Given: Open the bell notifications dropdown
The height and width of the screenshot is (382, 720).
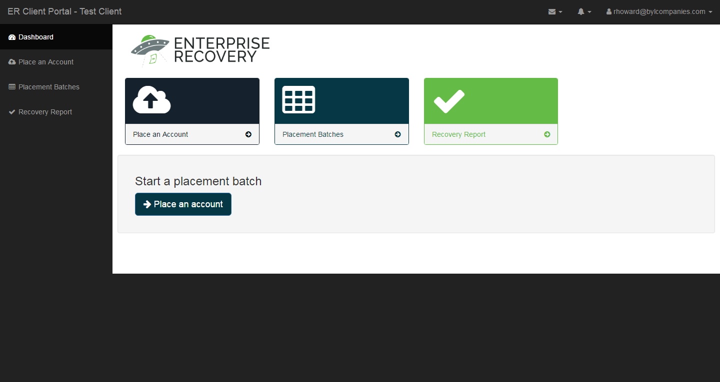Looking at the screenshot, I should [584, 11].
